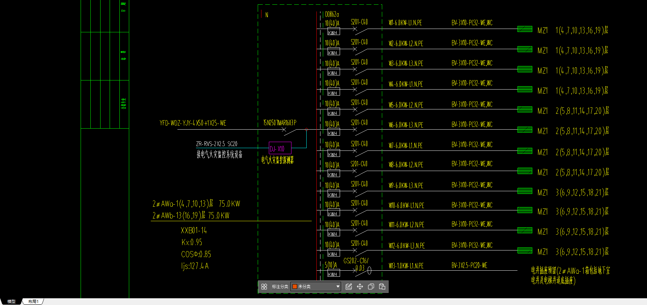This screenshot has width=647, height=305.
Task: Open the 未分类 annotation category dropdown
Action: (316, 286)
